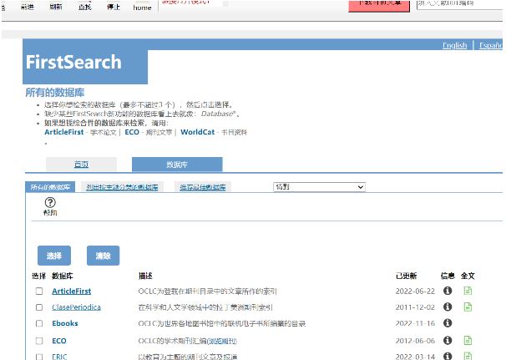Image resolution: width=506 pixels, height=360 pixels.
Task: Open the 转到 dropdown menu
Action: coord(319,187)
